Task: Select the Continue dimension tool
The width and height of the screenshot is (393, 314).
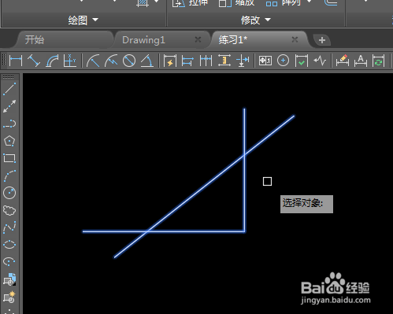Action: pyautogui.click(x=206, y=61)
